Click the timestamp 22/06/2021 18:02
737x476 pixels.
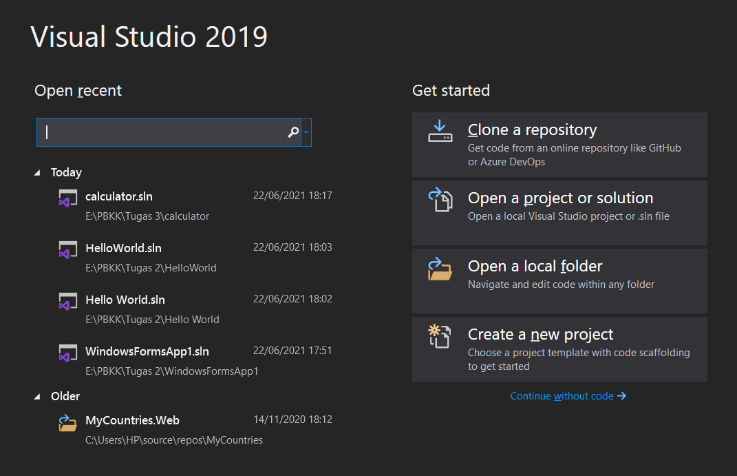click(x=292, y=299)
